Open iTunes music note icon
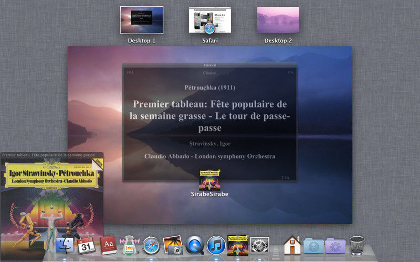This screenshot has width=420, height=262. [x=216, y=245]
